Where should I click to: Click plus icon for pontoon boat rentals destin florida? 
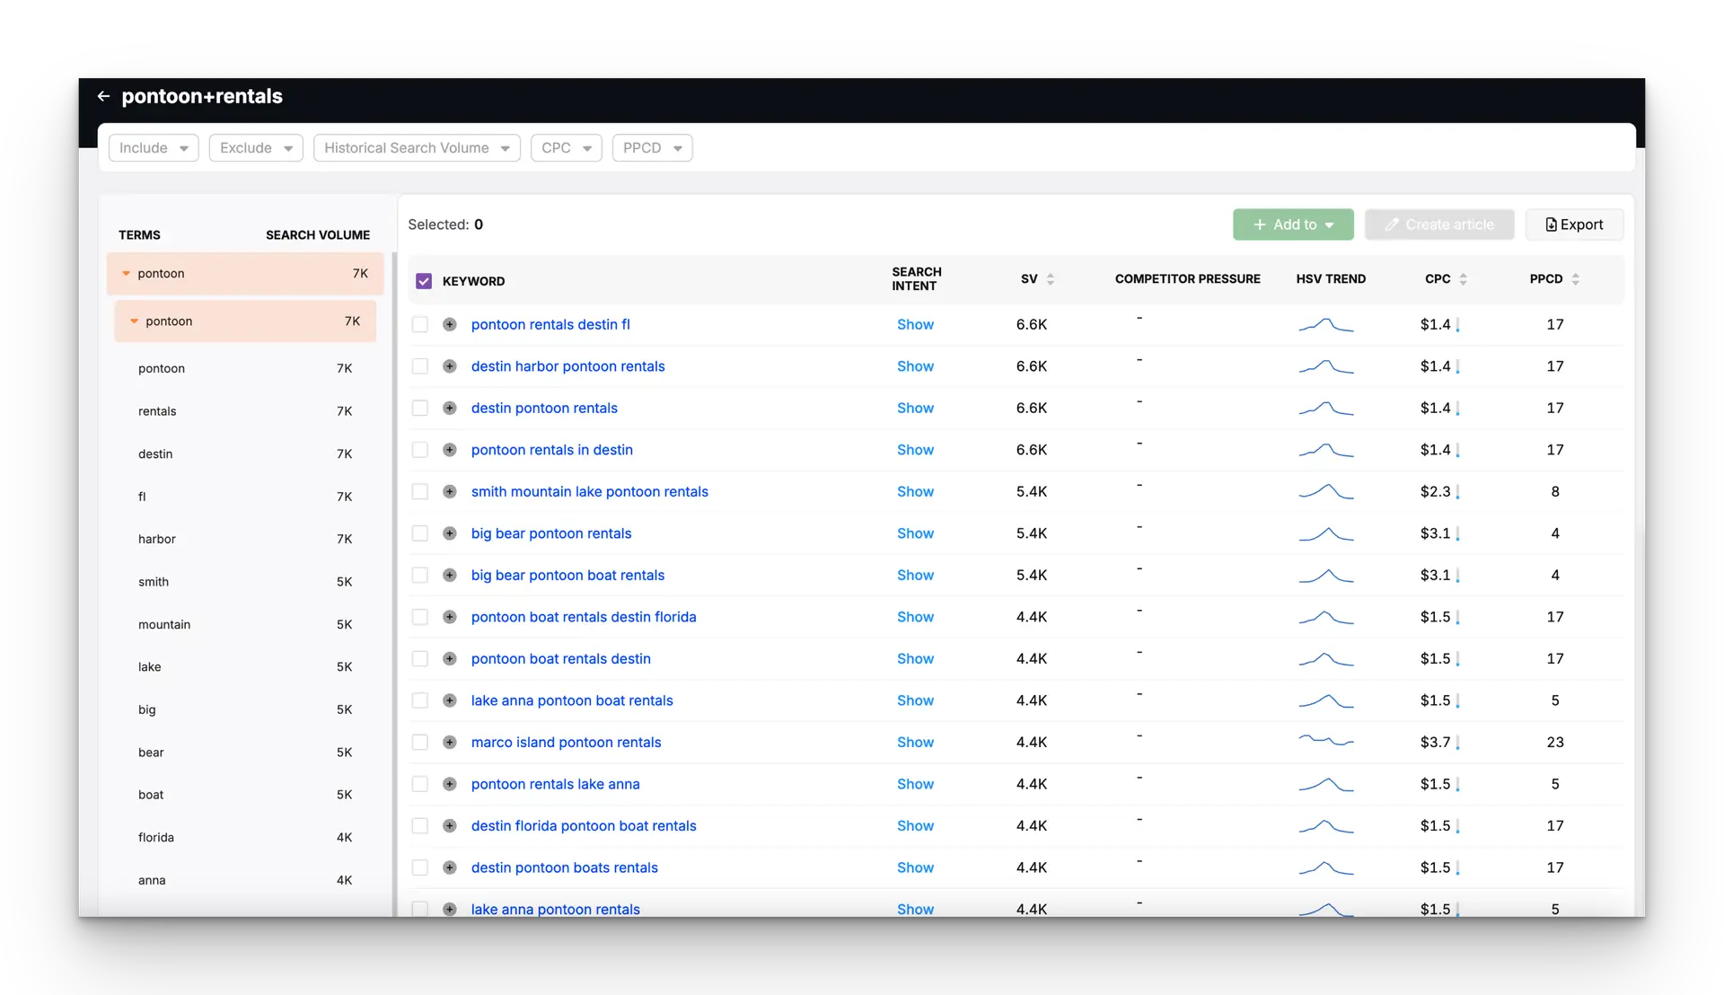[450, 617]
